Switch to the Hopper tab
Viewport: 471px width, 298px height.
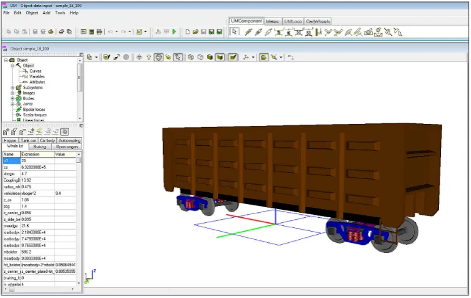coord(10,140)
